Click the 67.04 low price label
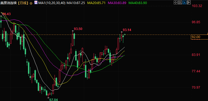The image size is (208, 101). pyautogui.click(x=53, y=100)
